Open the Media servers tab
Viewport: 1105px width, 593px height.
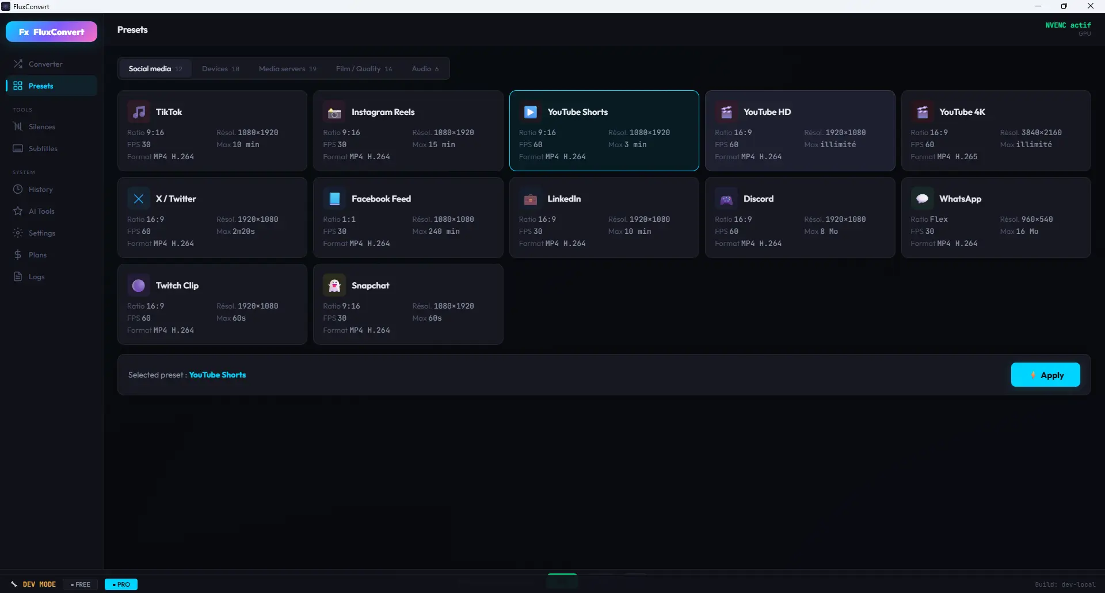287,69
